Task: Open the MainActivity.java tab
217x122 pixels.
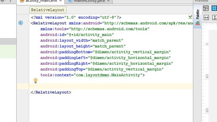Action: click(89, 1)
